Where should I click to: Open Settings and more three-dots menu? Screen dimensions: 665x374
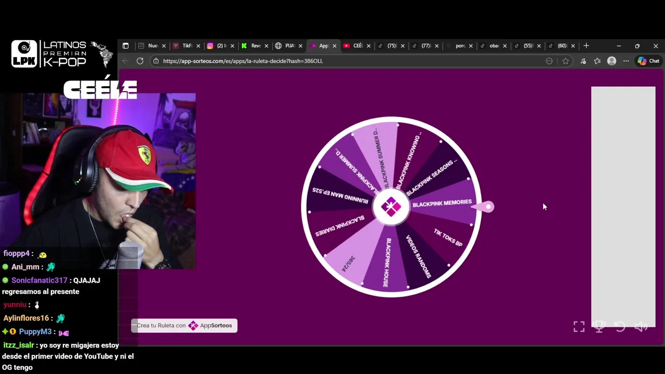[x=626, y=61]
